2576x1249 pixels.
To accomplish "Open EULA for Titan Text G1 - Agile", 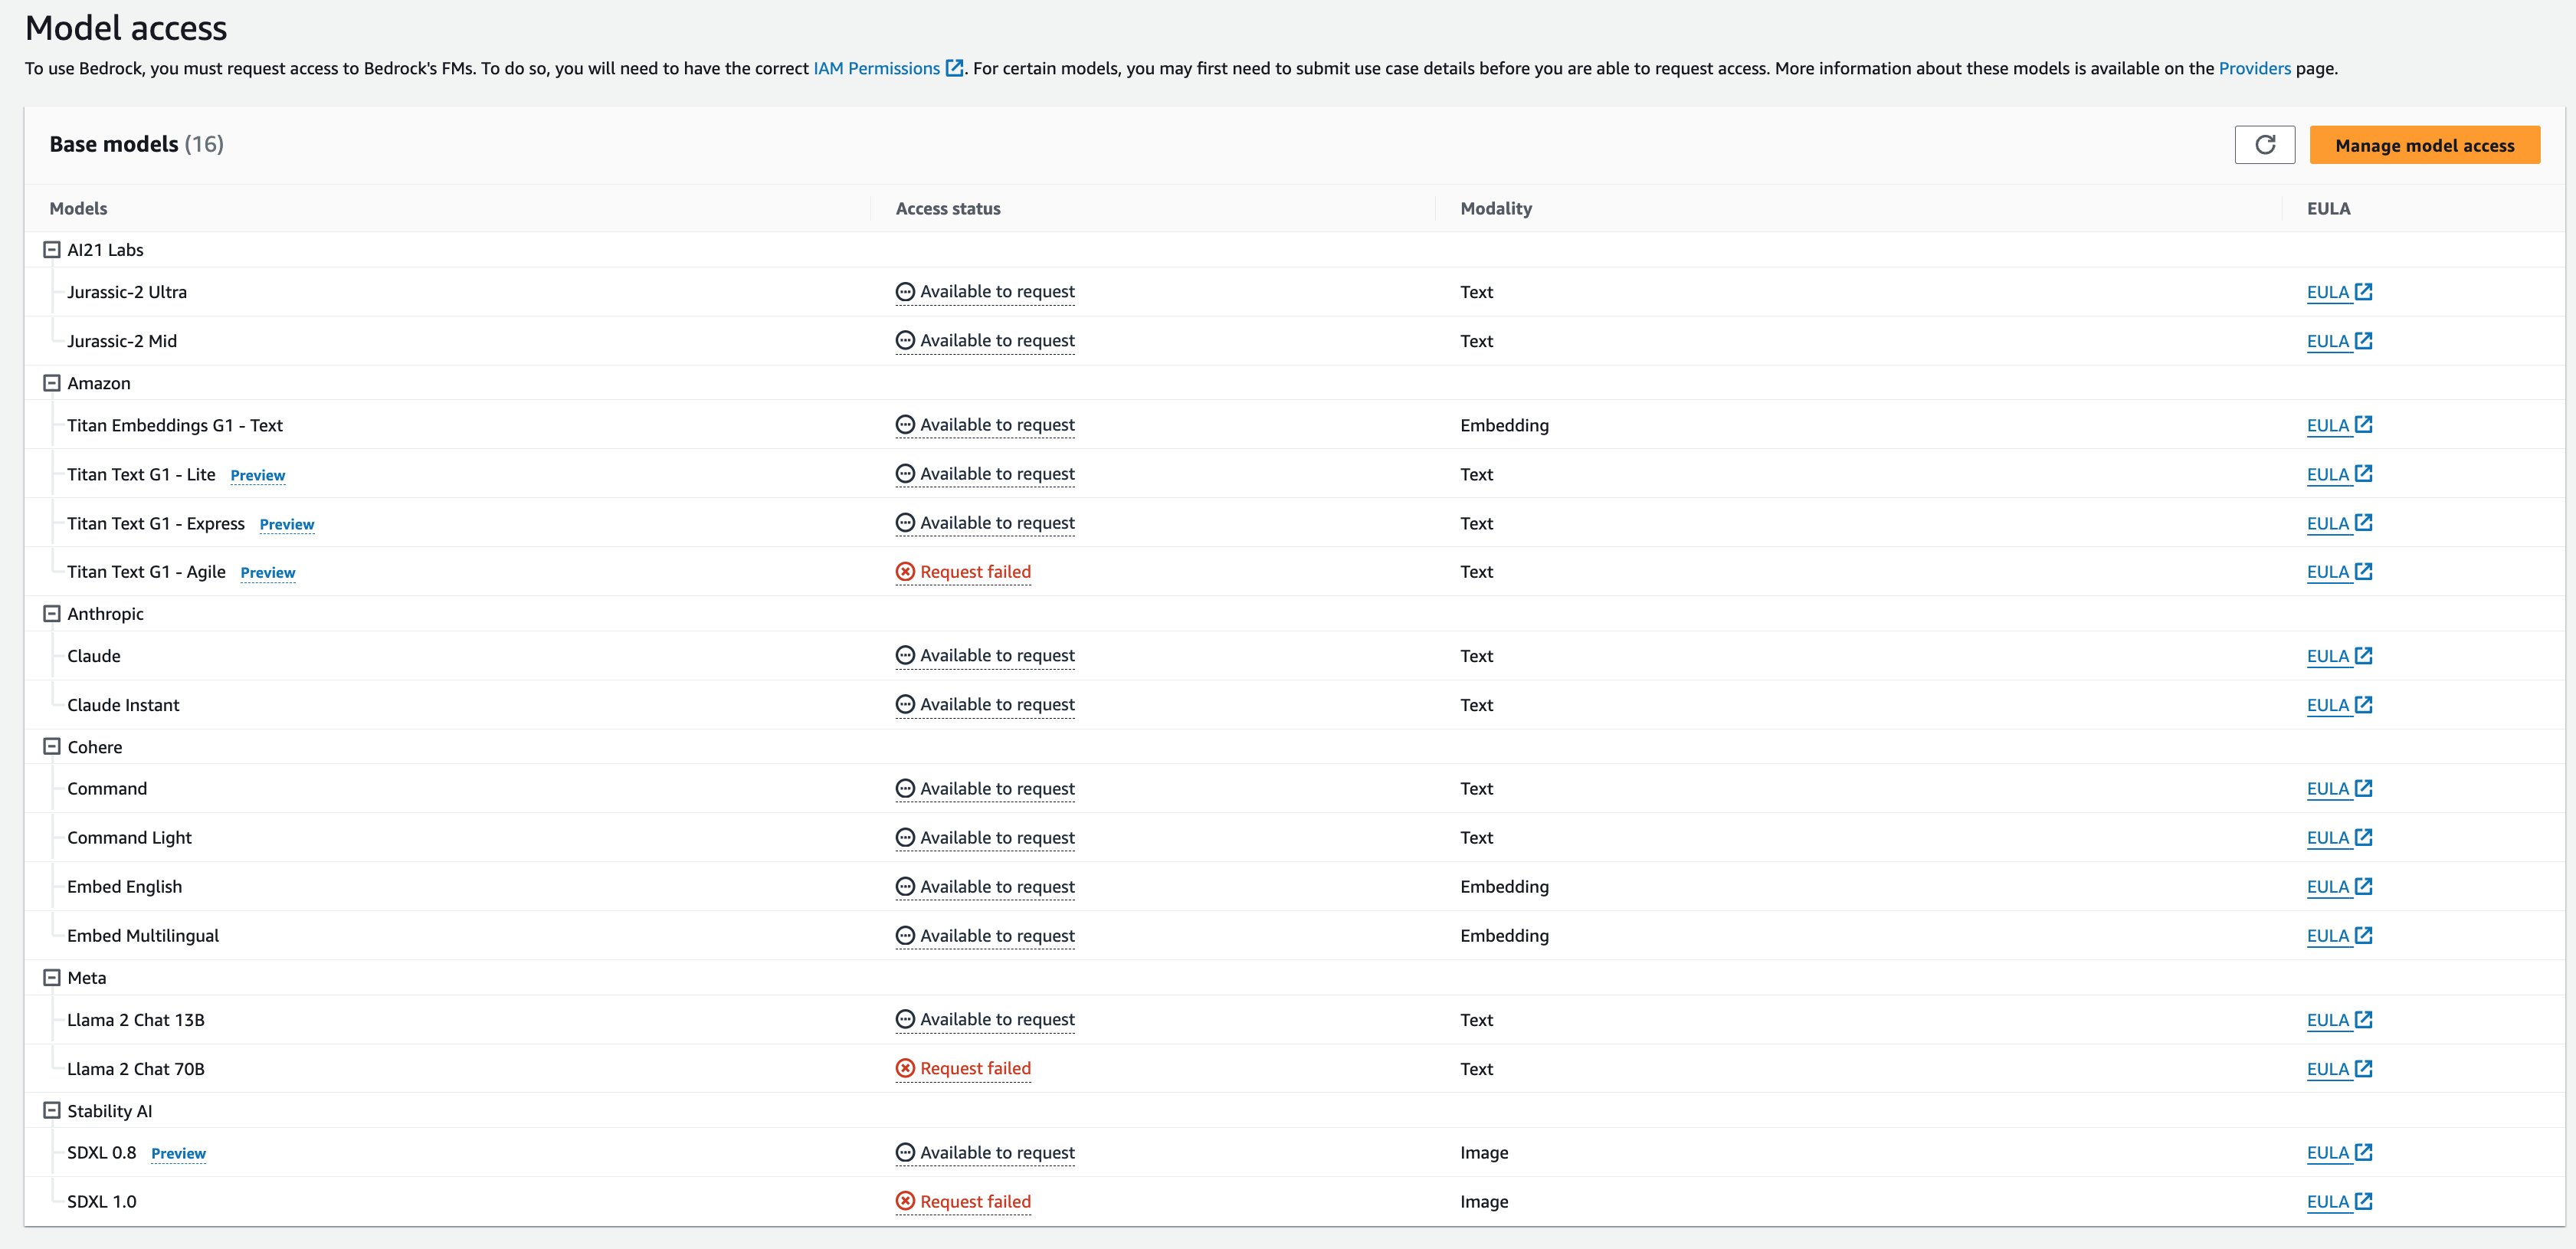I will click(x=2339, y=572).
